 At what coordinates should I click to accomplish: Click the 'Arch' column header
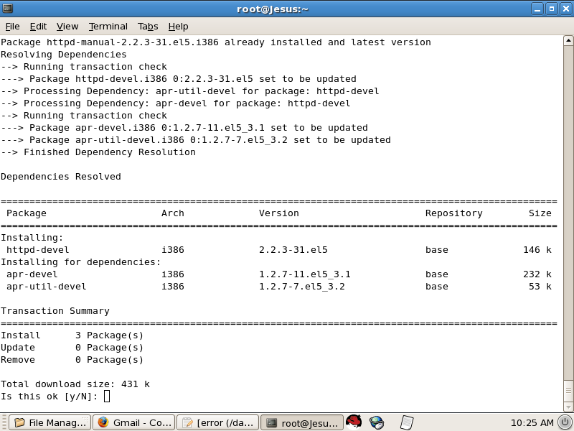[173, 213]
